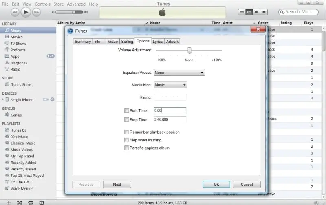Click the Rating stars field
326x205 pixels.
(x=170, y=97)
